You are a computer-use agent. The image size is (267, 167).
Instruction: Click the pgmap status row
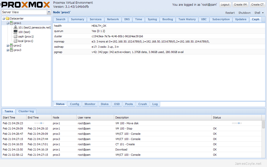(x=159, y=52)
